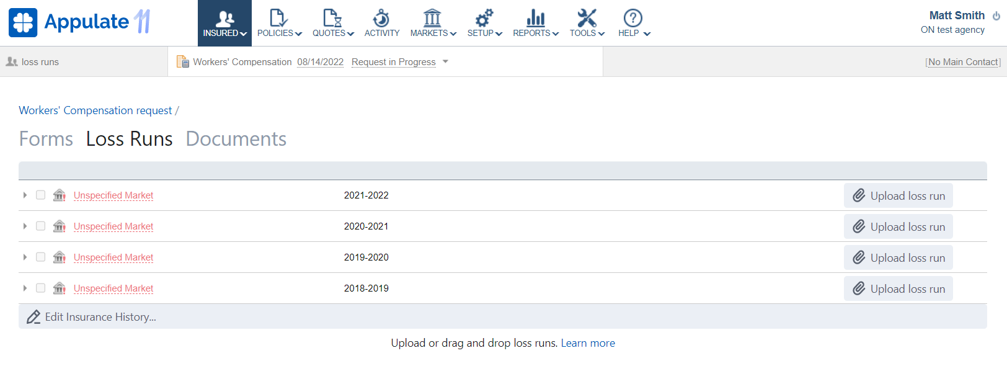Click the power logout icon beside Matt Smith
The height and width of the screenshot is (379, 1007).
click(x=996, y=16)
